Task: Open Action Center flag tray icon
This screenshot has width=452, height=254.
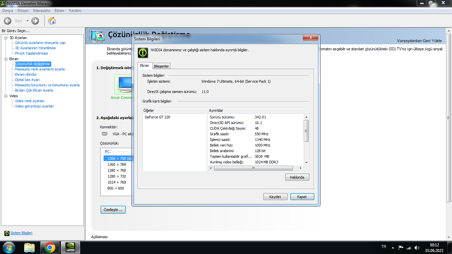Action: [401, 247]
